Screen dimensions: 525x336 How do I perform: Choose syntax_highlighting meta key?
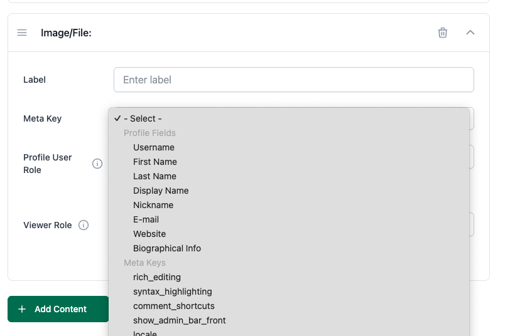click(x=289, y=291)
